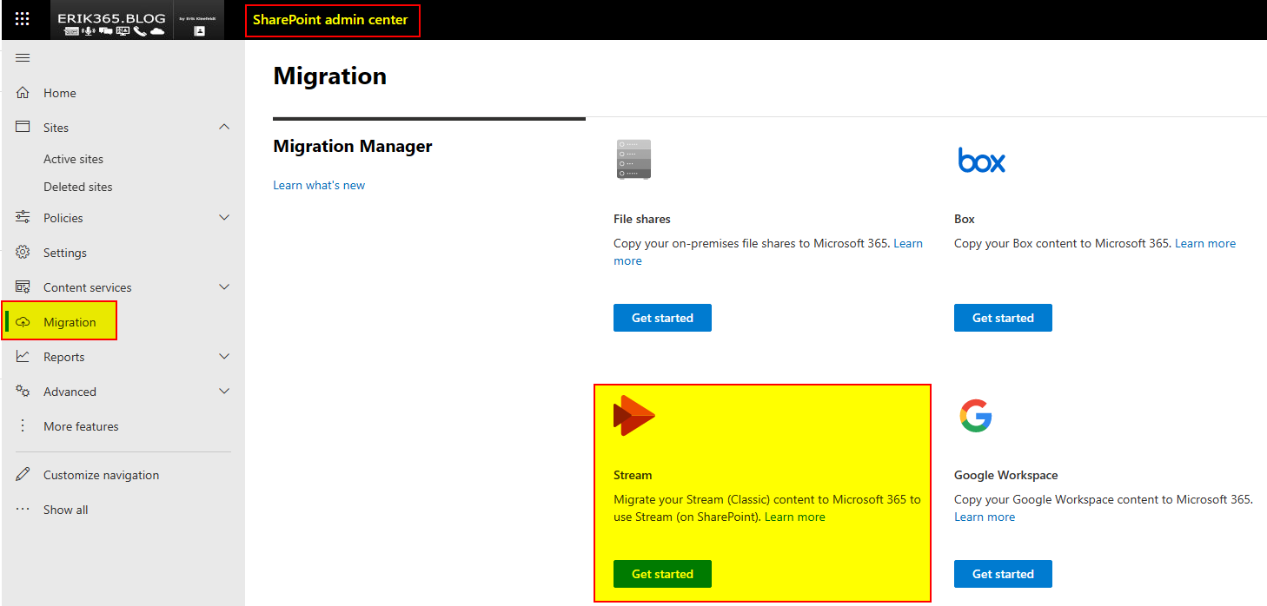The image size is (1267, 606).
Task: Open the app launcher waffle icon
Action: coord(23,19)
